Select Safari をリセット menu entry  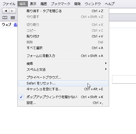[x=63, y=83]
